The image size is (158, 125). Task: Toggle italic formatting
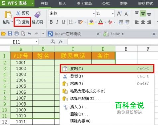coord(57,22)
